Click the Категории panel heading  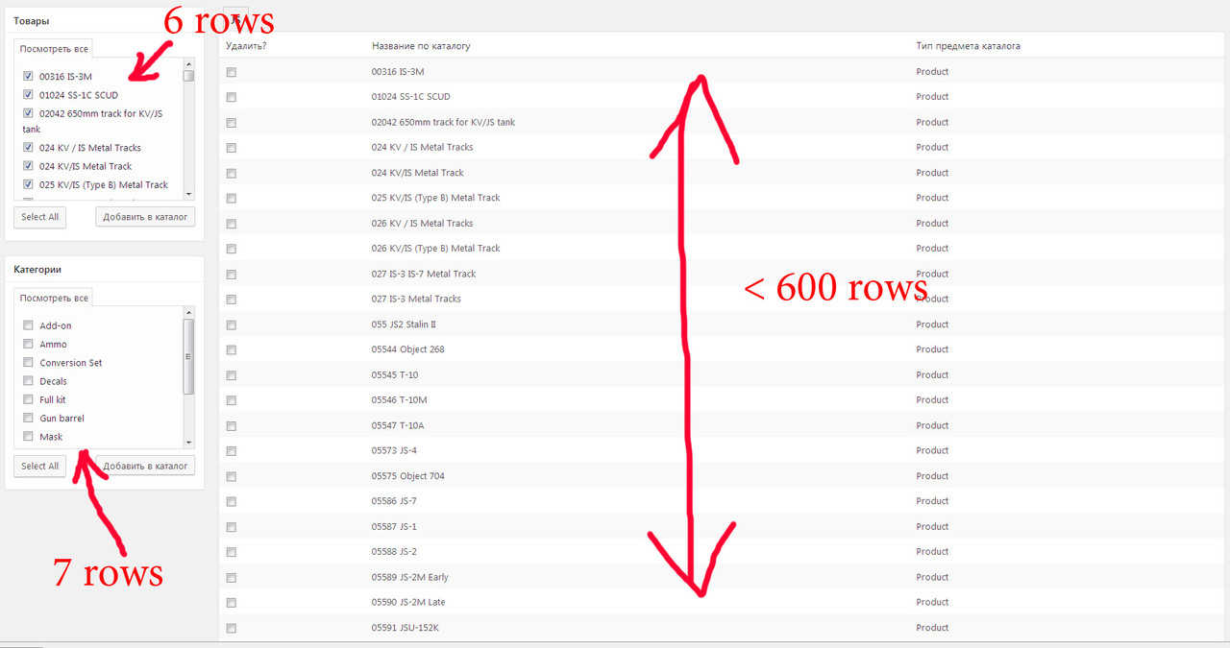(37, 270)
